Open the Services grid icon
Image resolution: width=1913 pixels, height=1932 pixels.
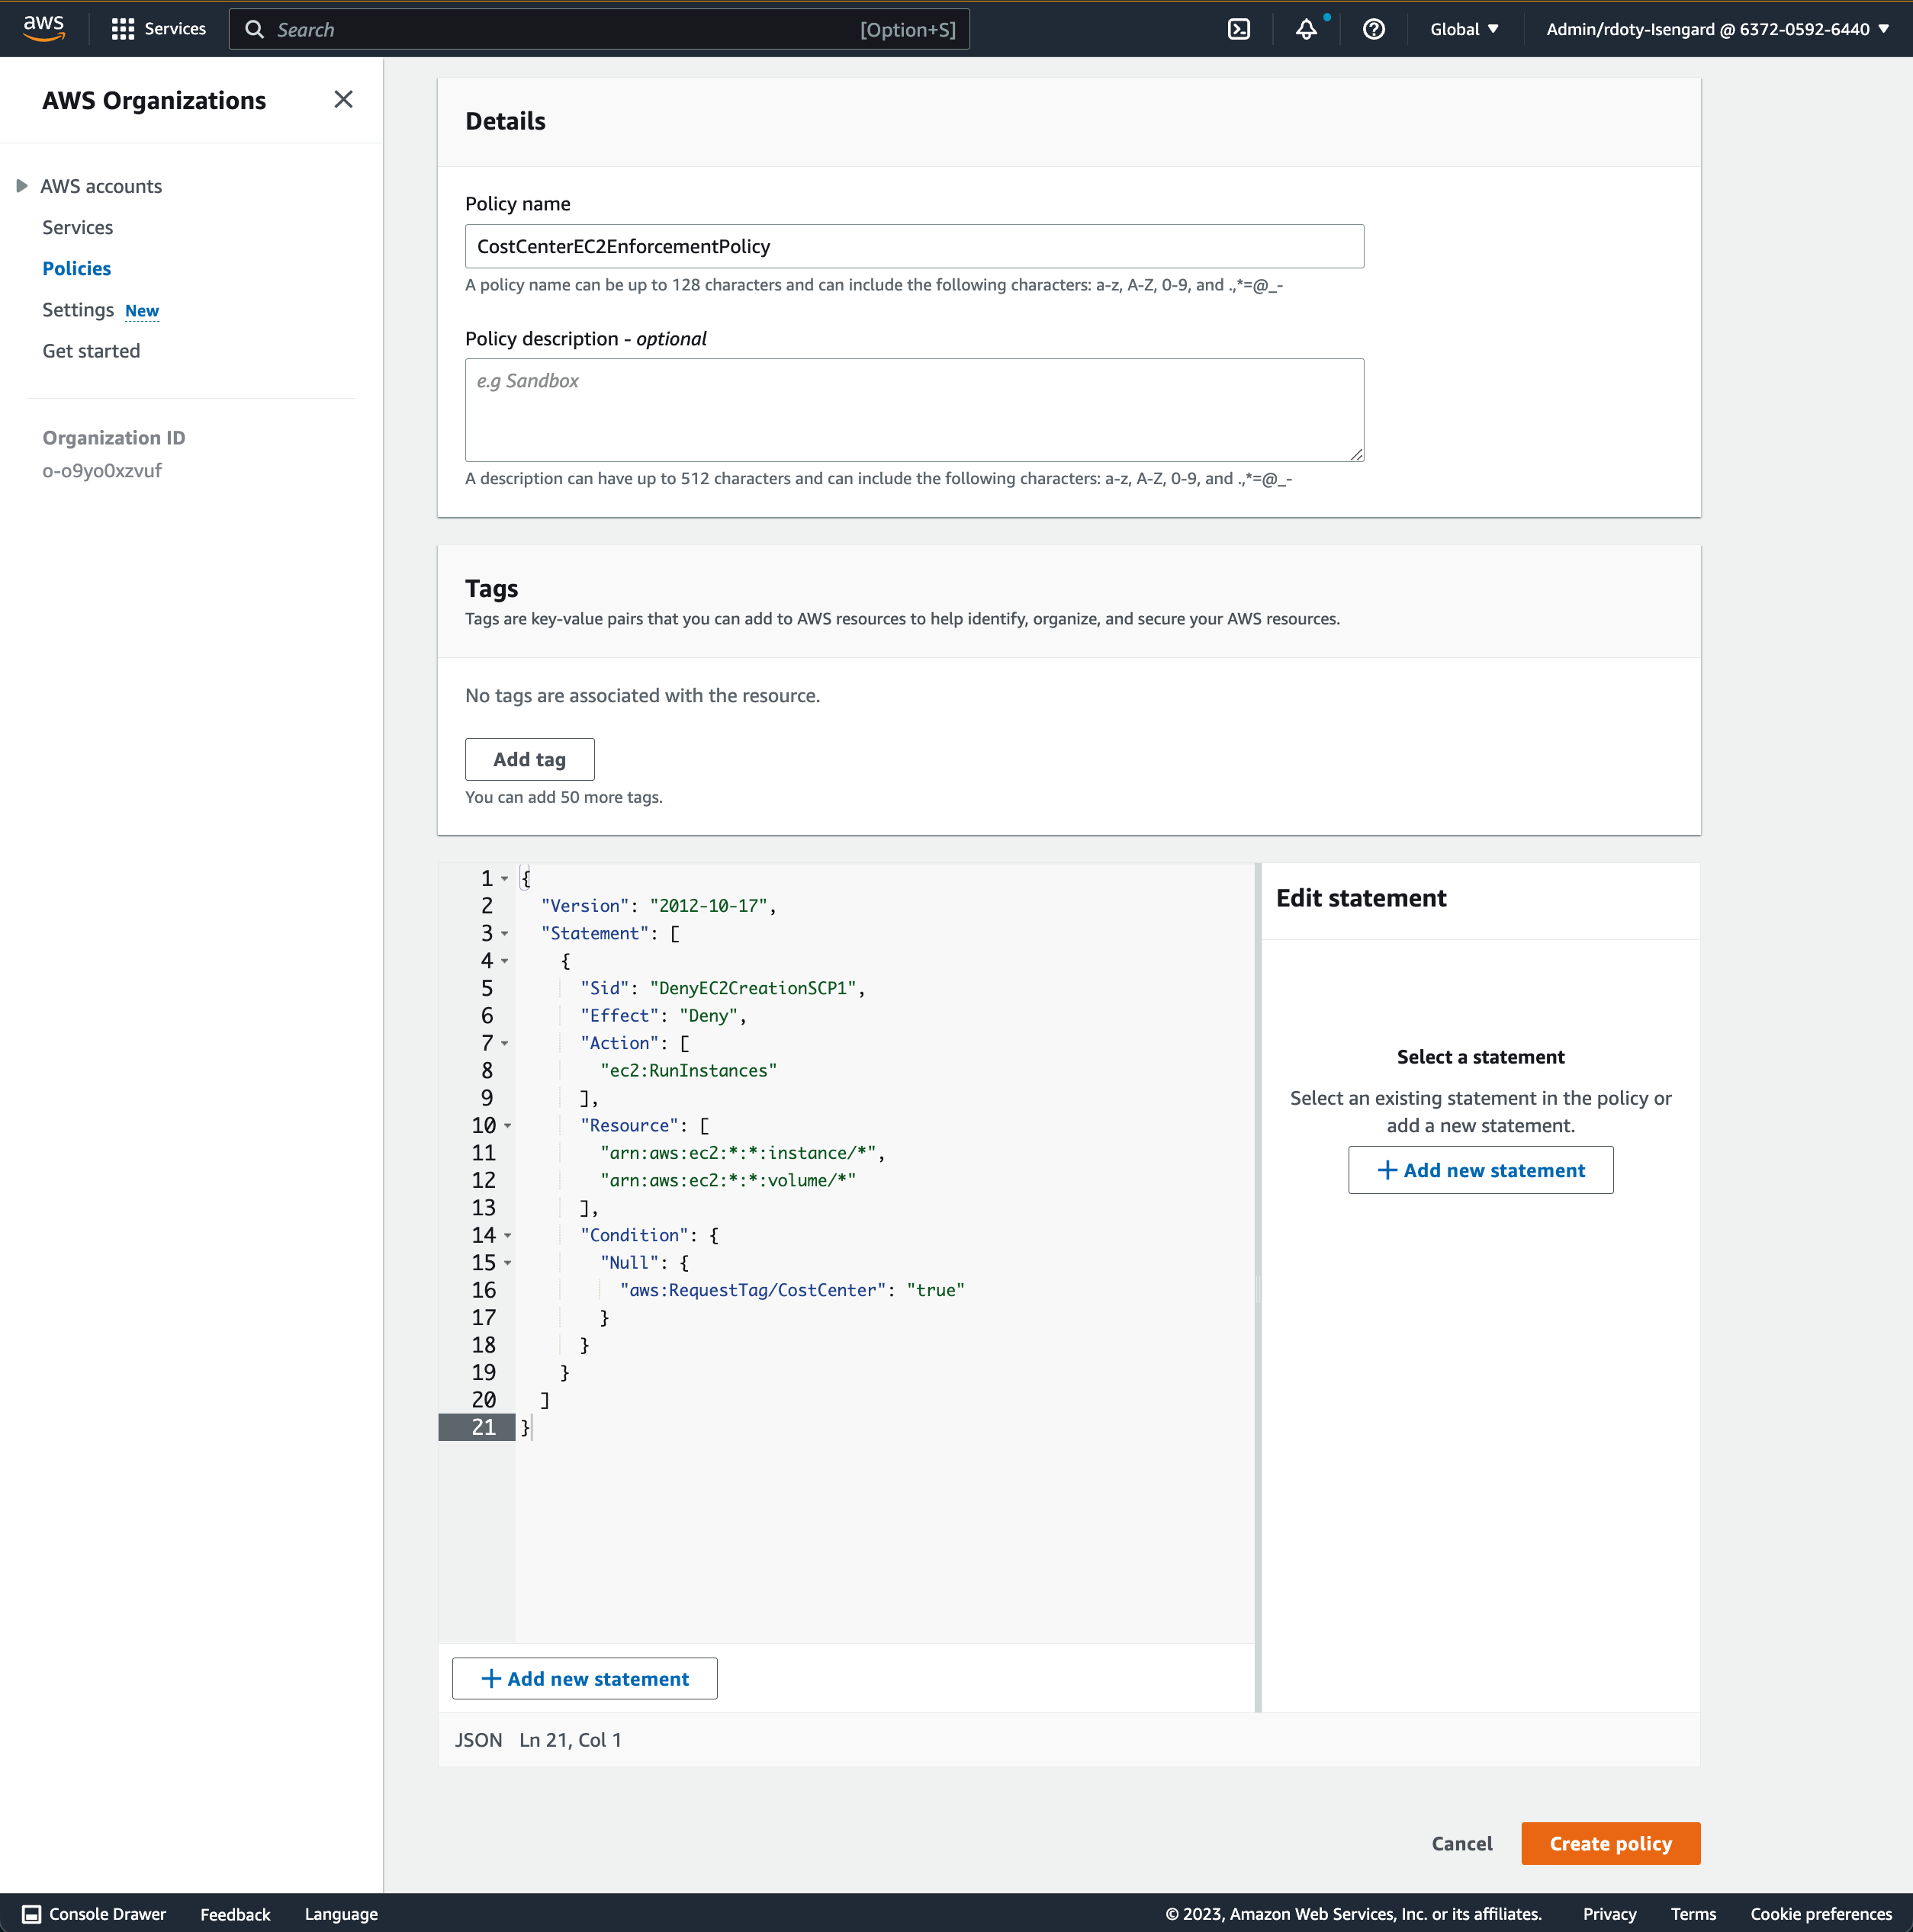click(x=122, y=28)
